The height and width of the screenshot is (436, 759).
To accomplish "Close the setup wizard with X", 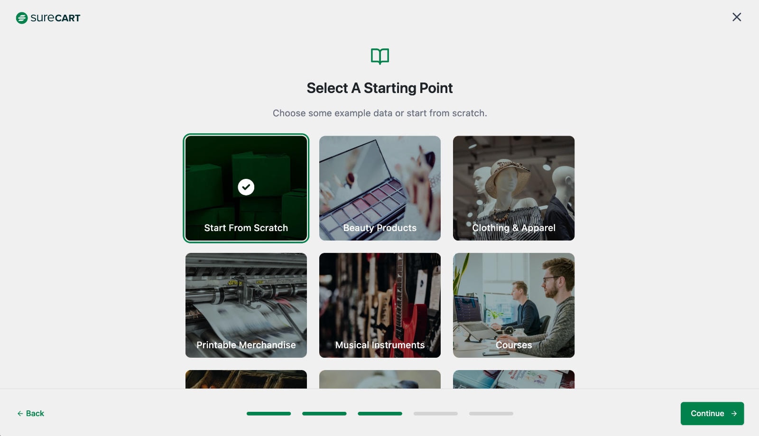I will click(x=737, y=17).
